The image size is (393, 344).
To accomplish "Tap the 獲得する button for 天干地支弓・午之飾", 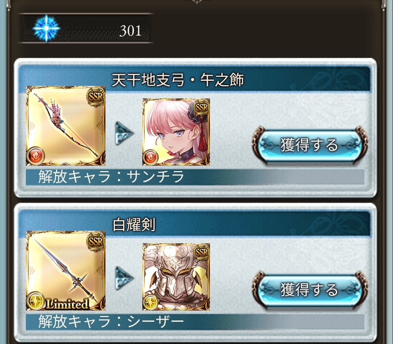I will tap(310, 145).
